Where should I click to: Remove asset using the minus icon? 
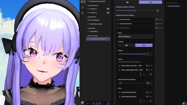click(x=91, y=103)
